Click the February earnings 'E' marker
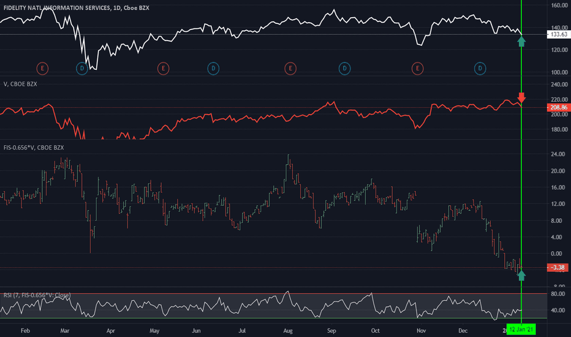 (x=42, y=68)
